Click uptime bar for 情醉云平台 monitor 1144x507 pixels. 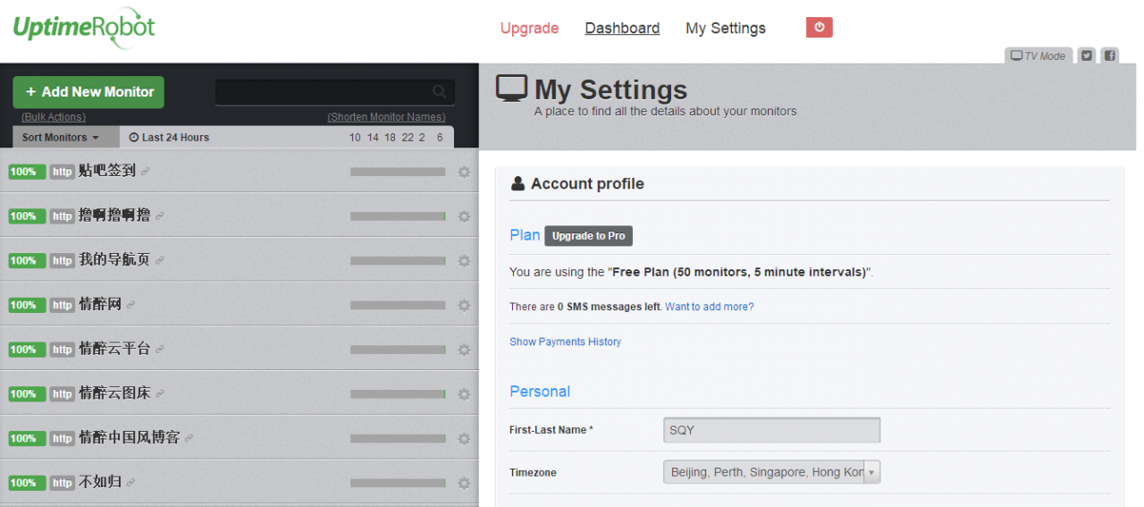coord(398,350)
